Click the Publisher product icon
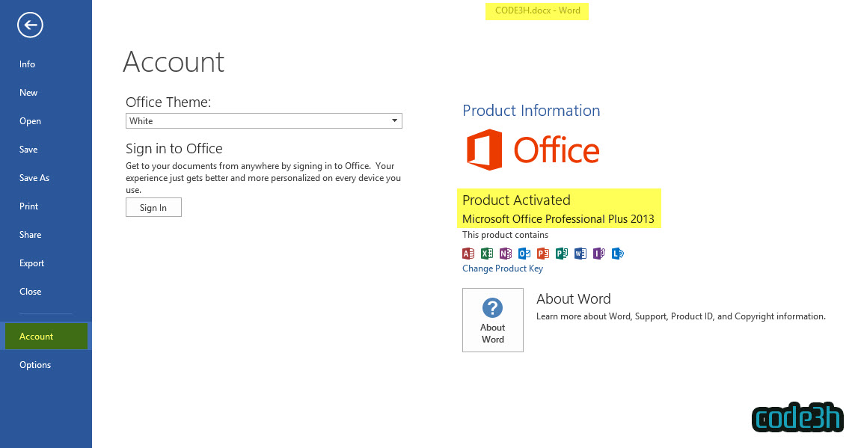This screenshot has width=861, height=448. 562,254
